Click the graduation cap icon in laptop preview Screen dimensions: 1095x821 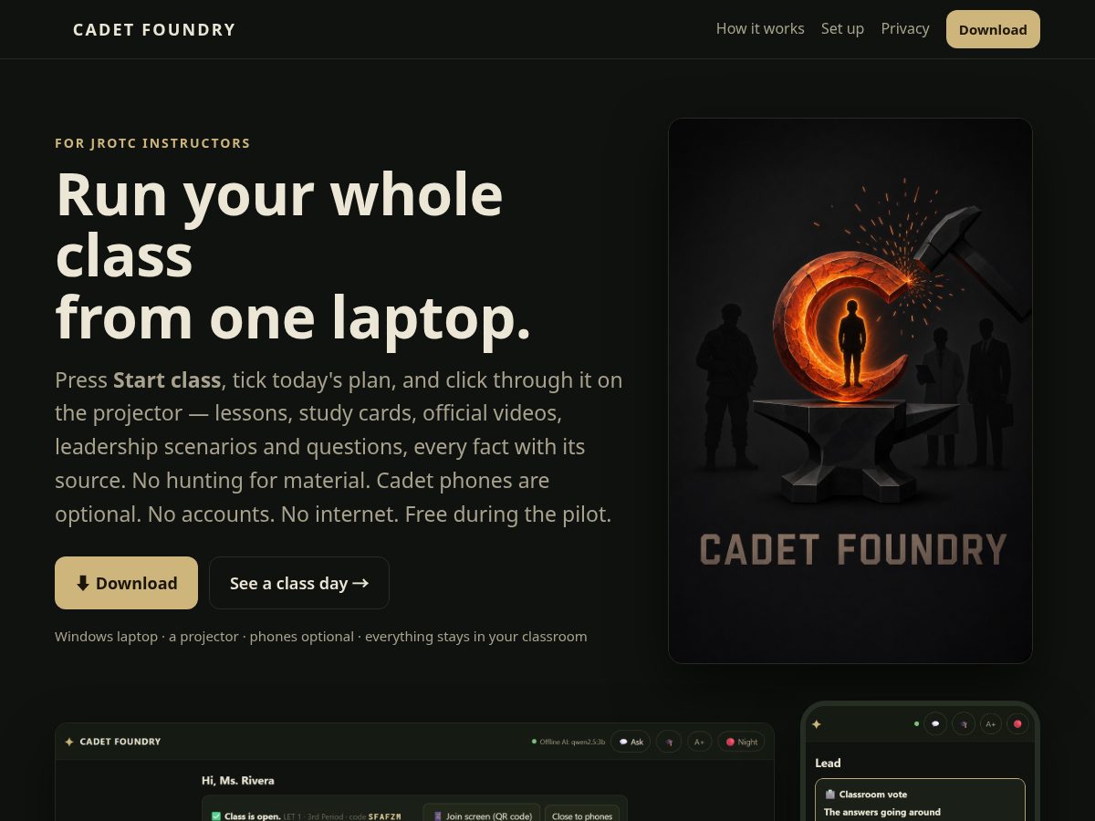(x=669, y=742)
